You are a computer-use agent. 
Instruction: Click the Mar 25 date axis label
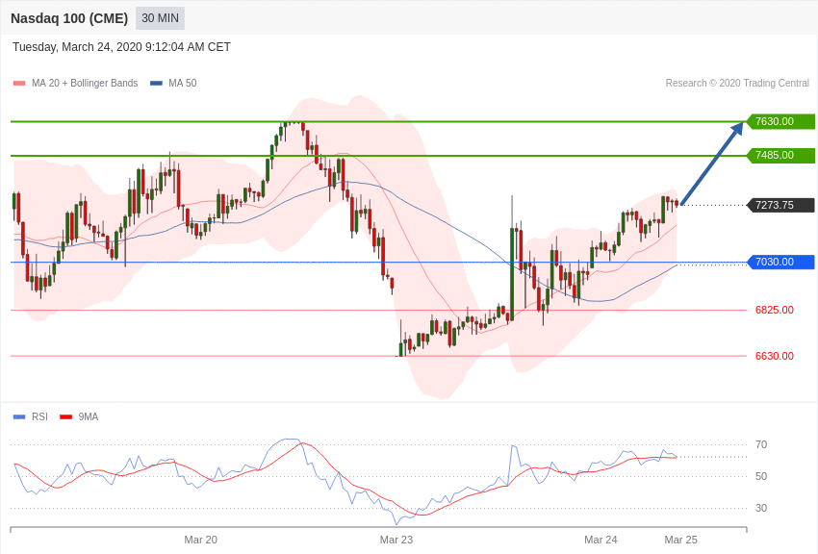click(x=680, y=540)
